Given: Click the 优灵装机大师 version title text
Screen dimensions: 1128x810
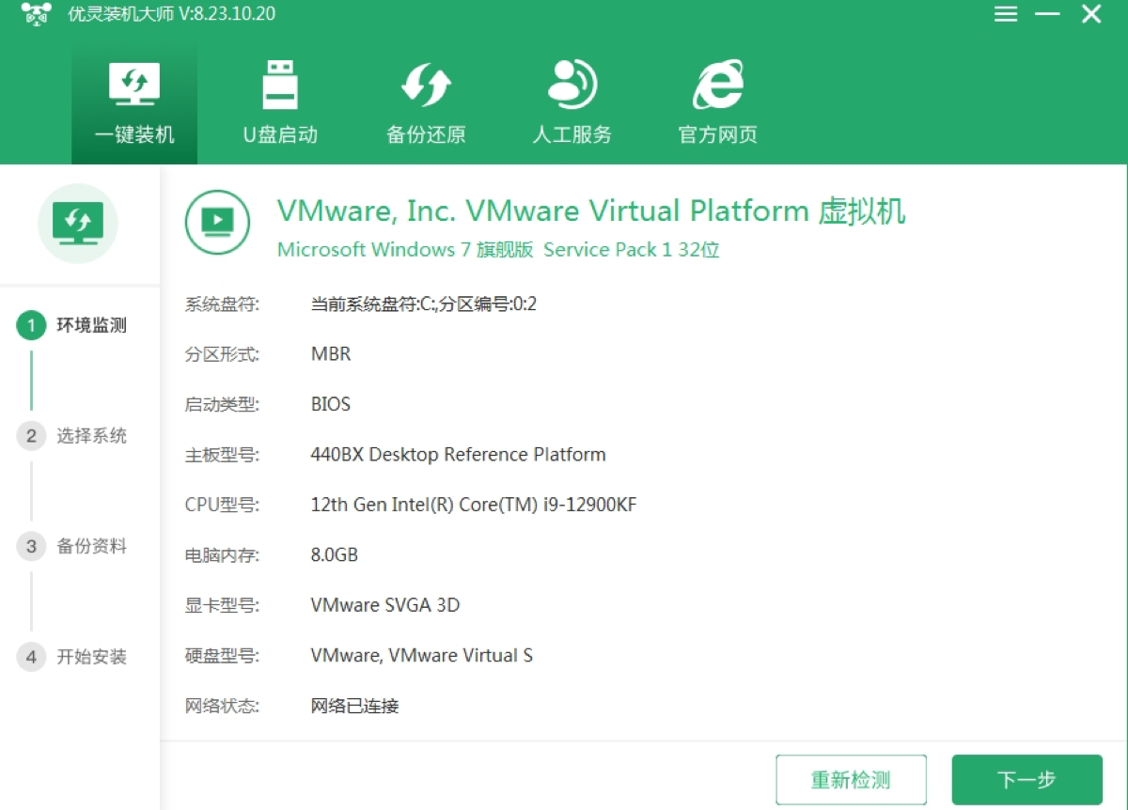Looking at the screenshot, I should pyautogui.click(x=172, y=14).
